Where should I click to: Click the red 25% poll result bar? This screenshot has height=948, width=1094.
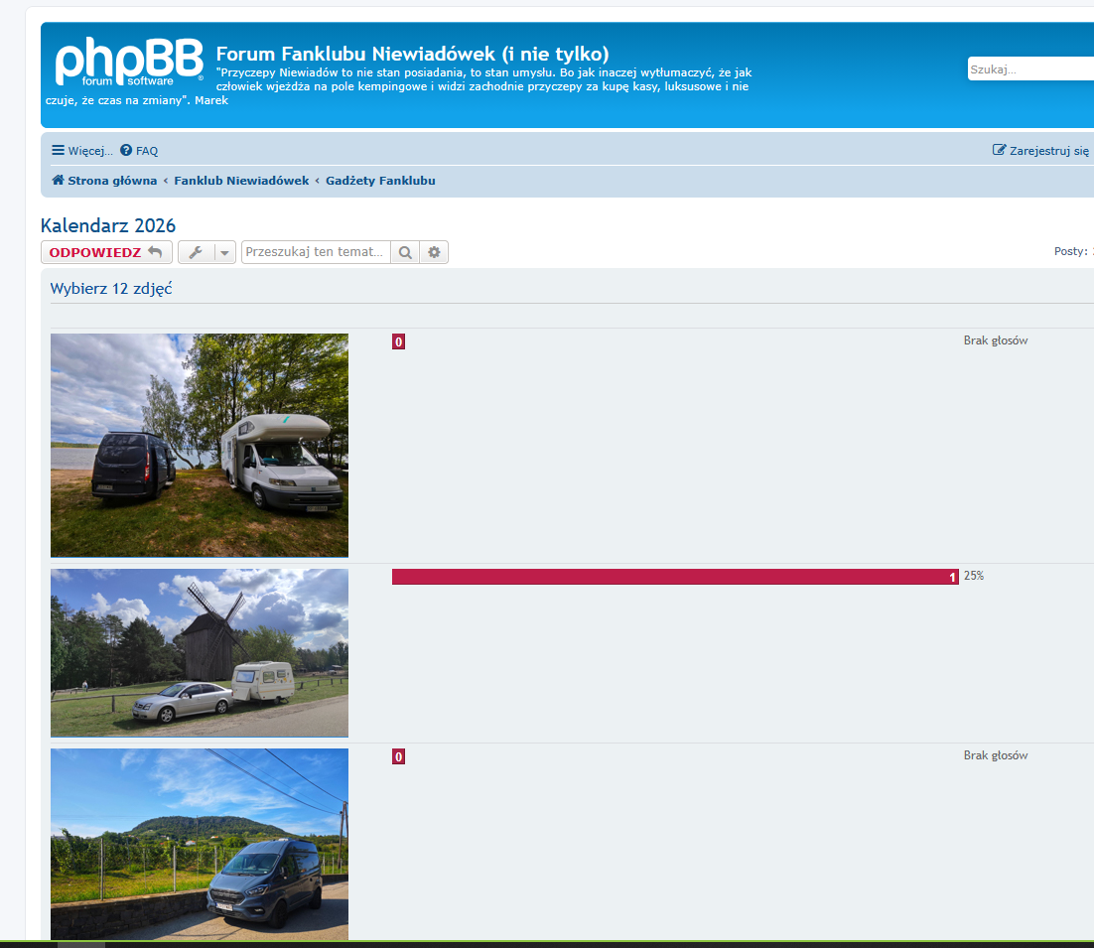[675, 577]
